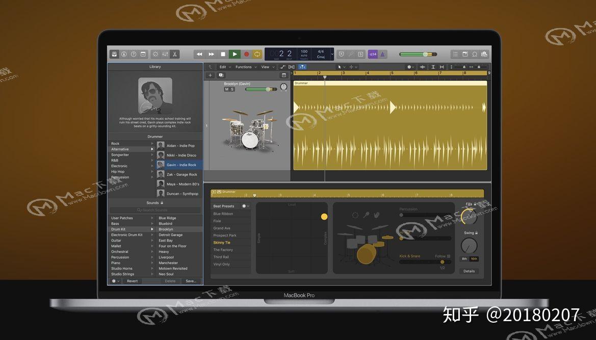Click the Rewind transport button
The image size is (596, 340).
[x=199, y=55]
